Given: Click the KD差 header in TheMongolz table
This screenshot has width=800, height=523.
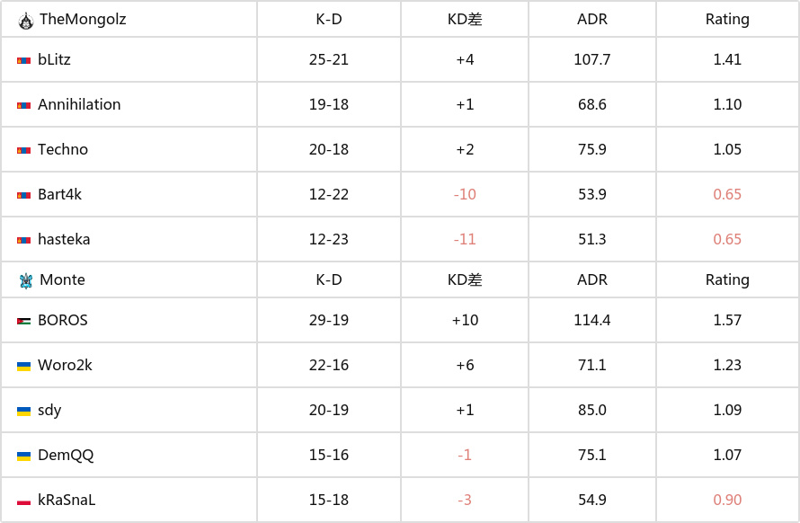Looking at the screenshot, I should (x=465, y=20).
